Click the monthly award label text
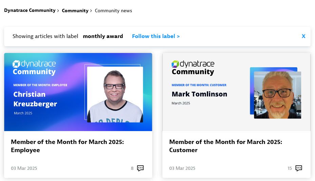The height and width of the screenshot is (181, 315). 103,36
